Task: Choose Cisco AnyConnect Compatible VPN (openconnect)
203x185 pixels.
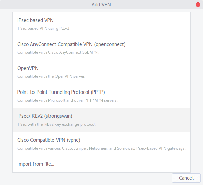Action: 101,48
